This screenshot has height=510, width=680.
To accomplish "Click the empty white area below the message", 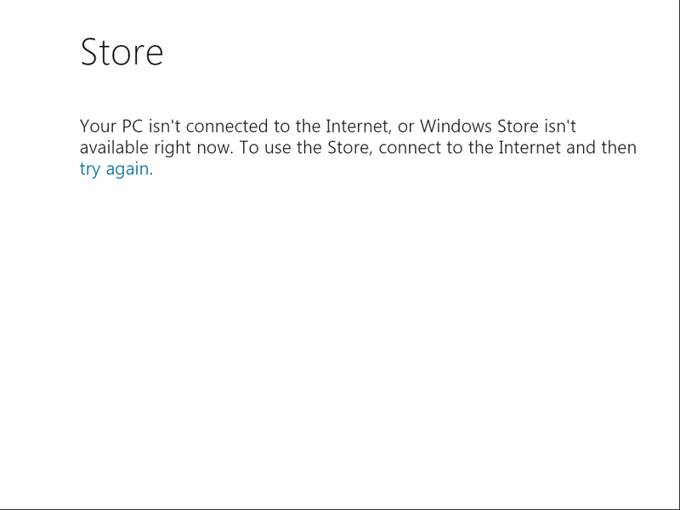I will pos(340,340).
